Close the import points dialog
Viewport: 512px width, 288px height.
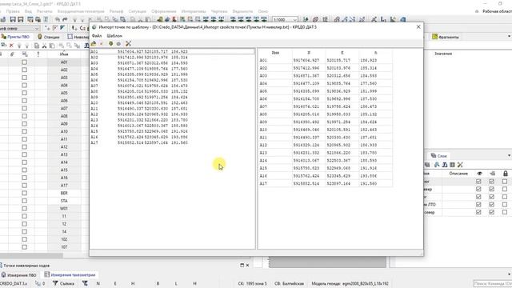[x=418, y=27]
